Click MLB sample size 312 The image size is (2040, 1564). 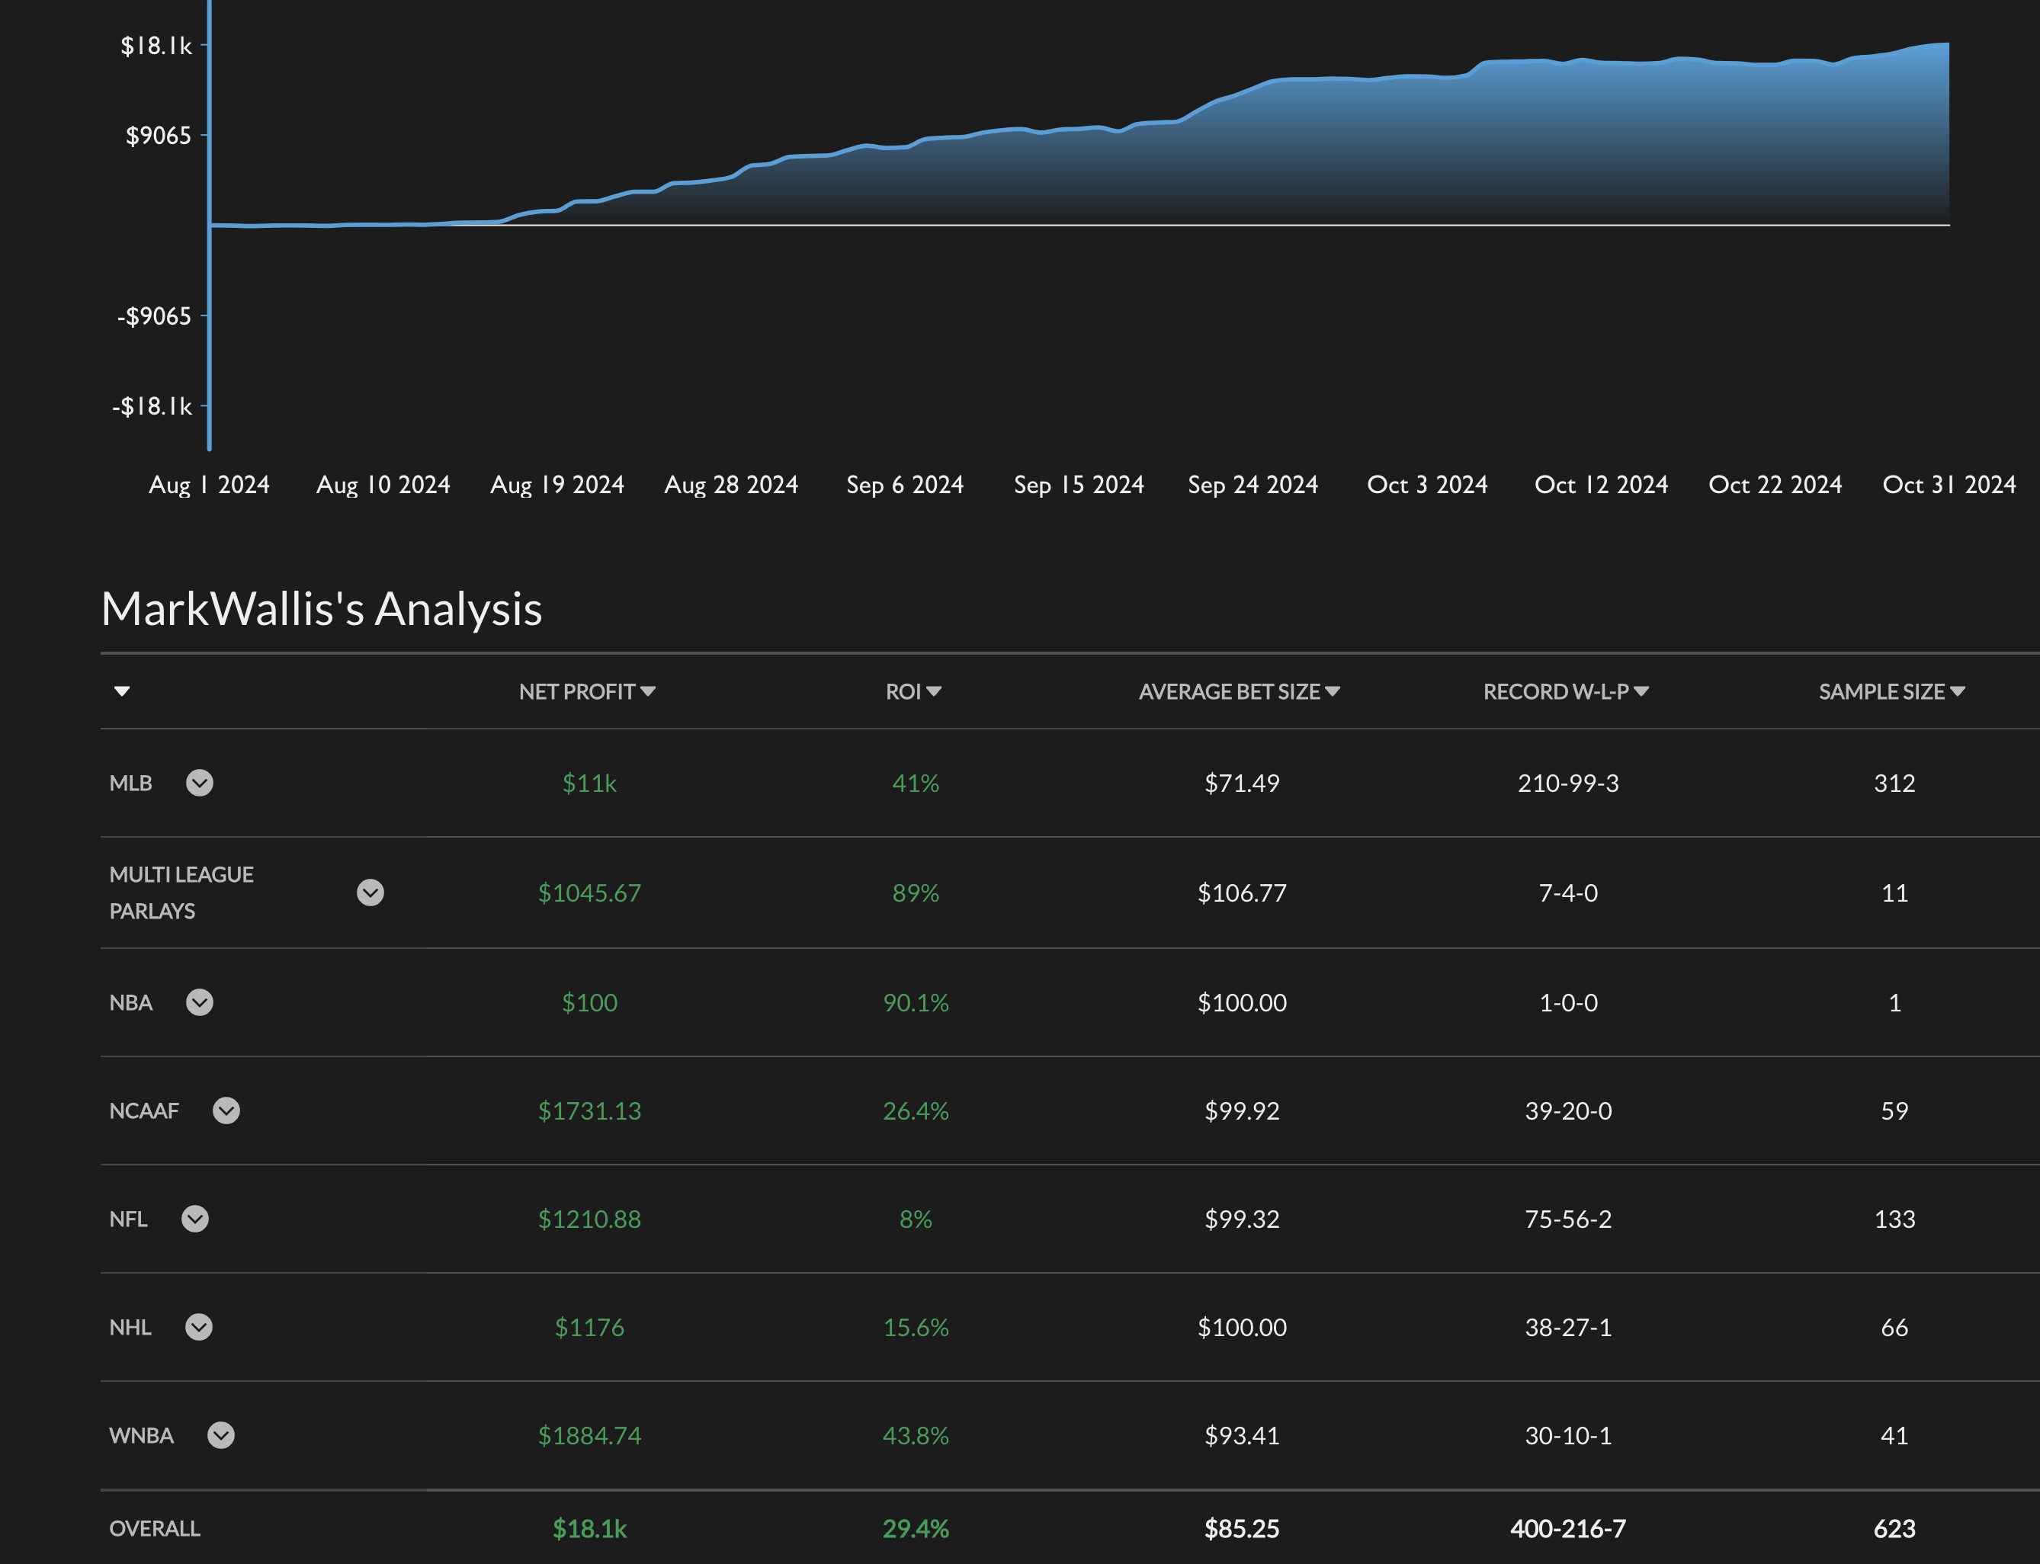(x=1894, y=783)
